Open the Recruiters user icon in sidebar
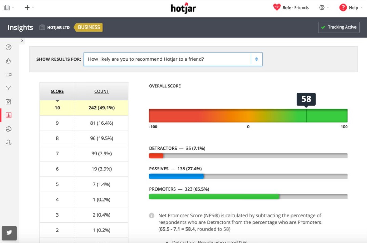The height and width of the screenshot is (243, 367). point(9,142)
